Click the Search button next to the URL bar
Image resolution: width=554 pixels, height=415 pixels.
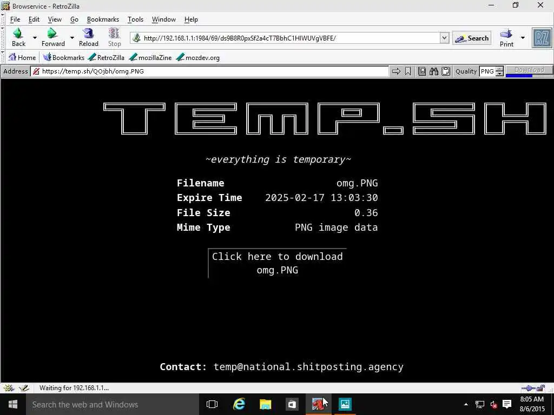[472, 38]
